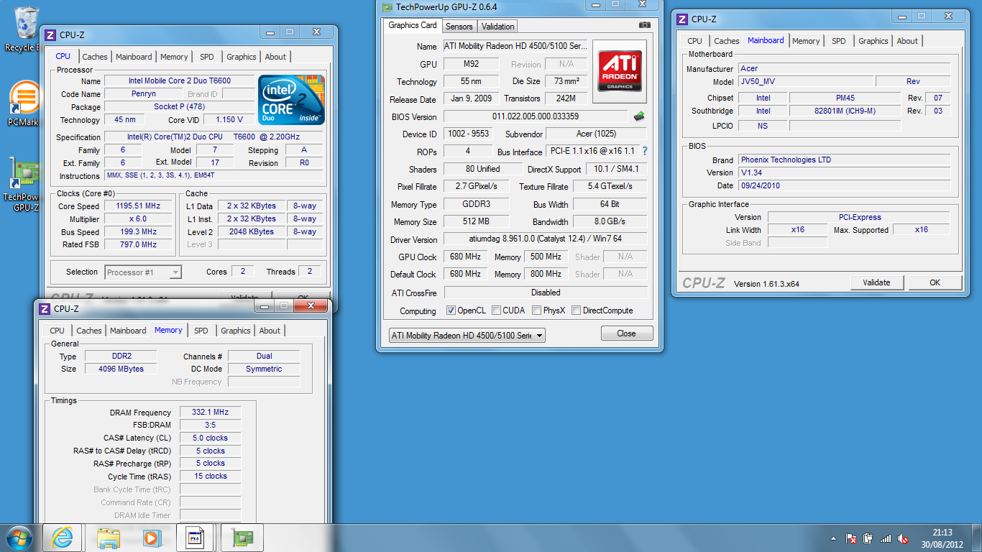The width and height of the screenshot is (982, 552).
Task: Open Graphics tab in top-left CPU-Z window
Action: 241,57
